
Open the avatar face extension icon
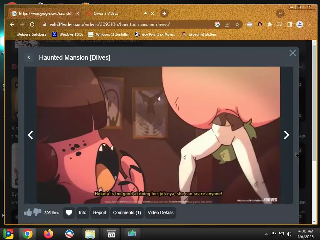(x=260, y=24)
